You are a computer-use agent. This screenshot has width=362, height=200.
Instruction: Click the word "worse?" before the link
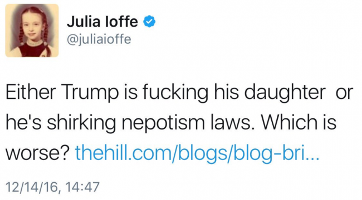37,153
